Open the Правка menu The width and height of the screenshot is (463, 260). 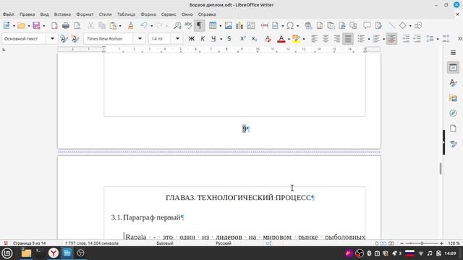point(27,14)
